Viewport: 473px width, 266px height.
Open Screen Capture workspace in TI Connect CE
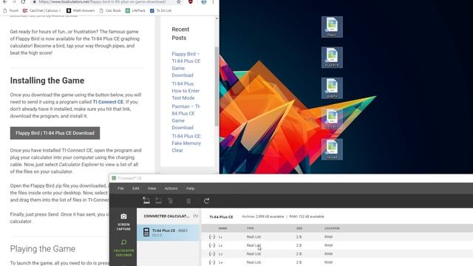tap(123, 222)
